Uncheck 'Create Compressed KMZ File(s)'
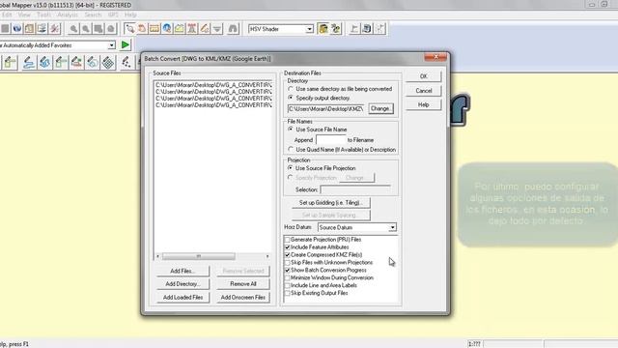The width and height of the screenshot is (618, 348). tap(288, 255)
